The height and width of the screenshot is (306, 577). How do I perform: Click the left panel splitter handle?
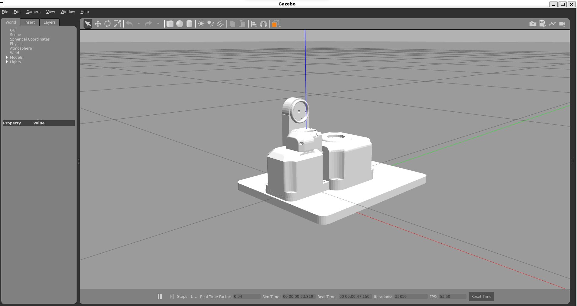78,162
